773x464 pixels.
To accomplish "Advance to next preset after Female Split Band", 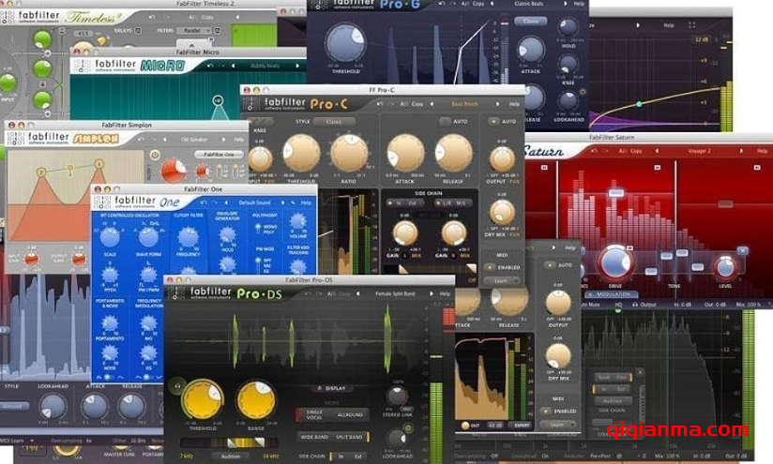I will [432, 293].
